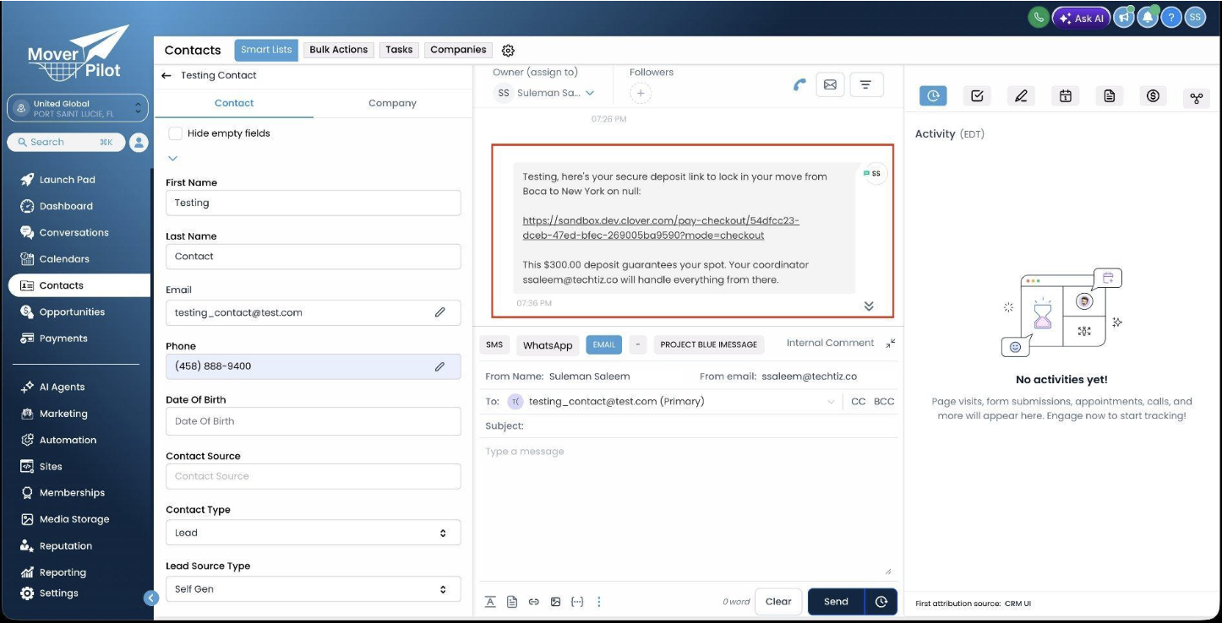Open the Payments dollar panel icon
Screen dimensions: 1222x623
click(x=1153, y=96)
